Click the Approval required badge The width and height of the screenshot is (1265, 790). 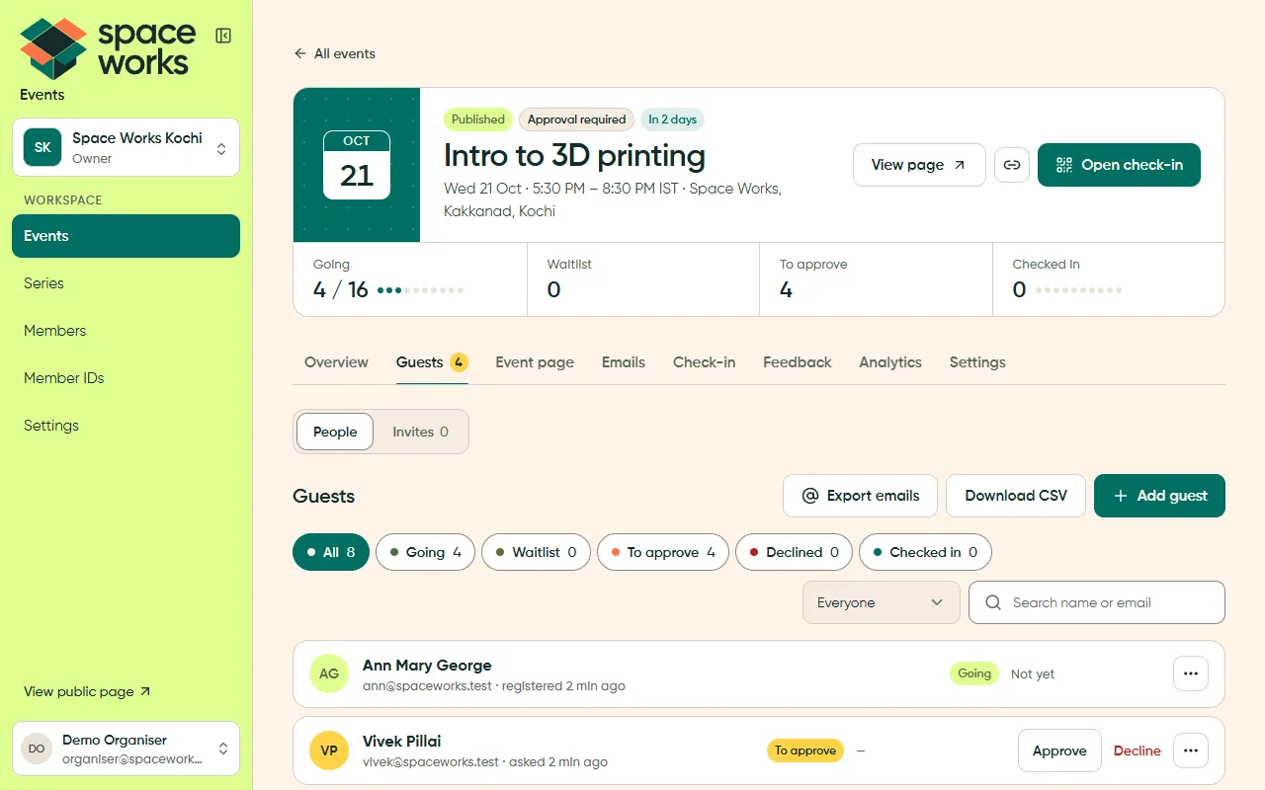click(x=576, y=119)
